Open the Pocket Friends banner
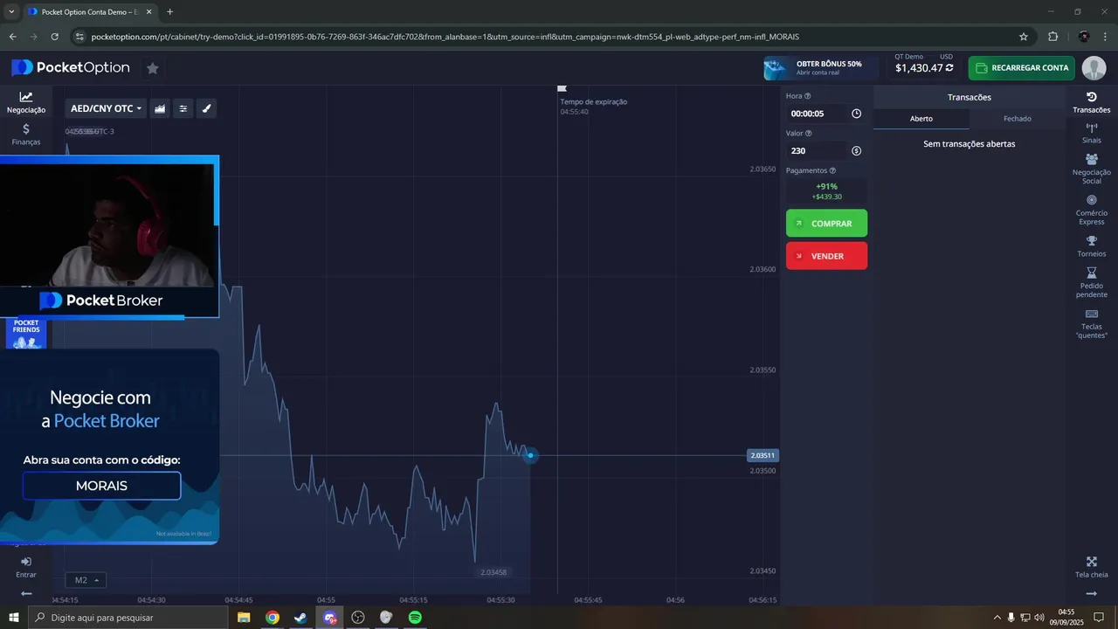 coord(26,334)
